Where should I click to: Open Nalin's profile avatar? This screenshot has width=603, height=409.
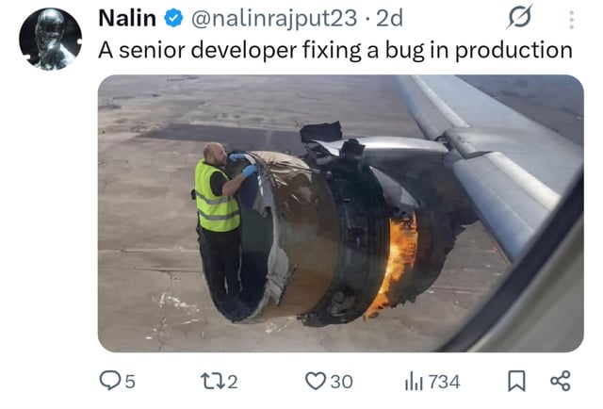pyautogui.click(x=50, y=40)
